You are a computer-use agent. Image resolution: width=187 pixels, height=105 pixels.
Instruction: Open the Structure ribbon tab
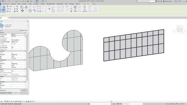pos(13,4)
